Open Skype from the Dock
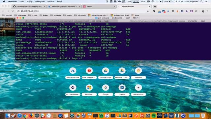211x119 pixels. 177,116
